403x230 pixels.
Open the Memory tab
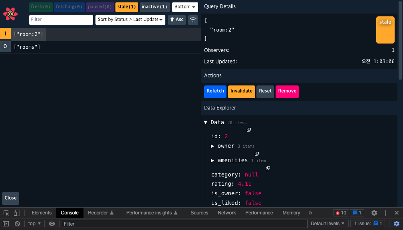(x=291, y=213)
